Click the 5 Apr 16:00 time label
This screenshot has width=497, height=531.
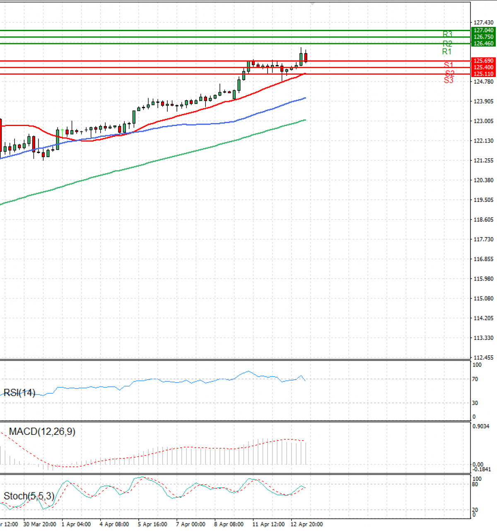[152, 524]
